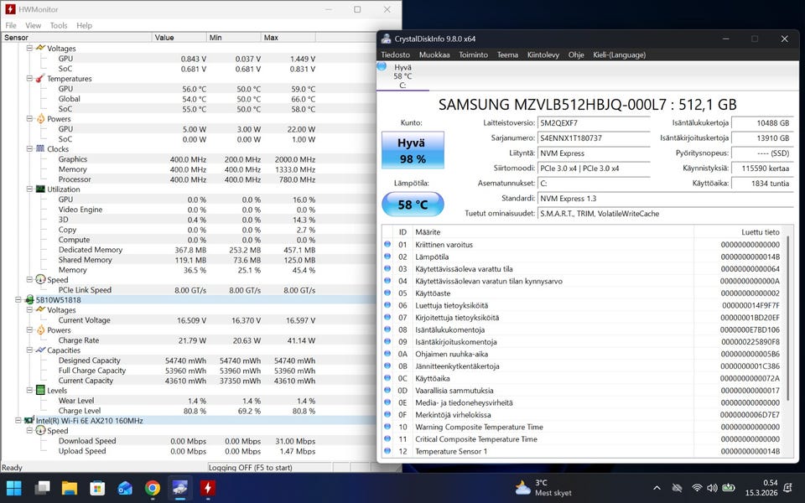Show hidden icons via tray chevron
This screenshot has width=805, height=503.
(x=657, y=488)
